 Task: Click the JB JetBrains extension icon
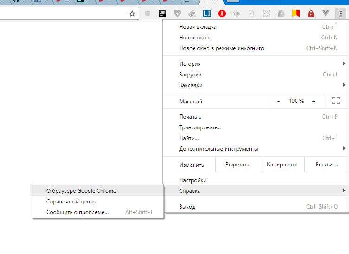163,14
